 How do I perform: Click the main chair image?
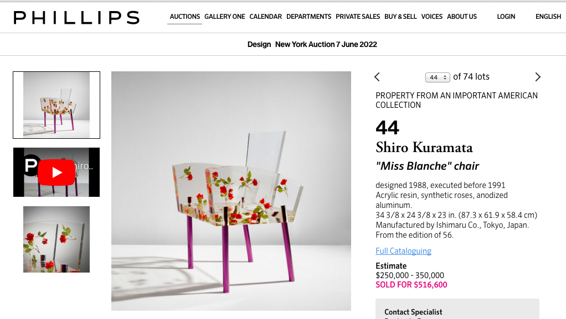click(x=231, y=191)
